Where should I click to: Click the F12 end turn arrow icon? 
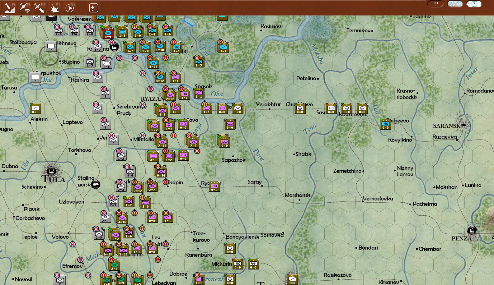[x=70, y=7]
